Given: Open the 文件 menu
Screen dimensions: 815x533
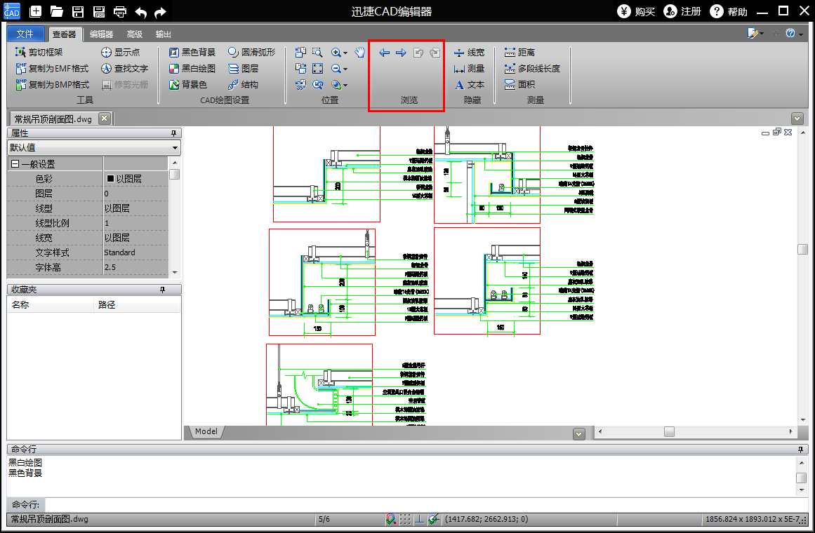Looking at the screenshot, I should (x=25, y=34).
